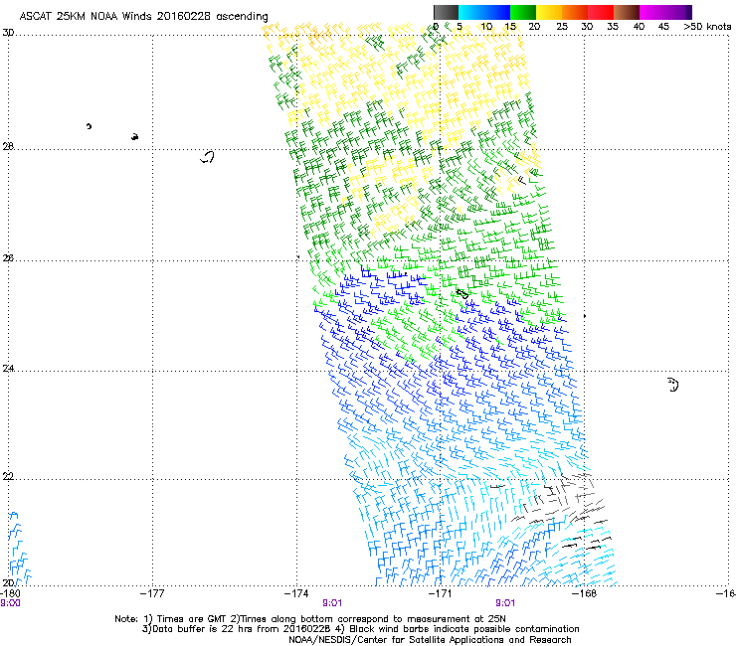Click the '24' latitude label on the left axis

[8, 369]
